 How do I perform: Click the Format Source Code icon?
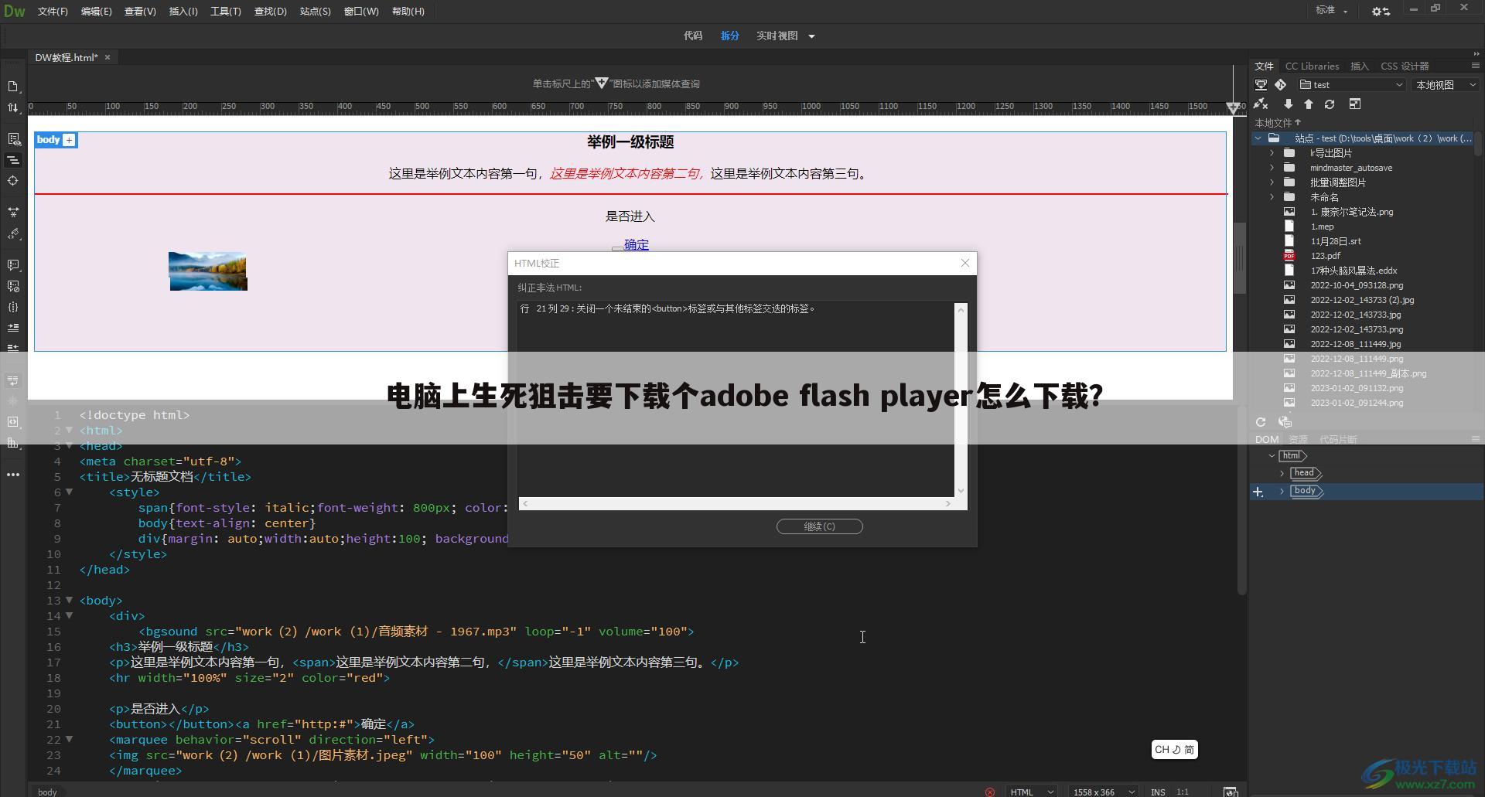[x=13, y=234]
